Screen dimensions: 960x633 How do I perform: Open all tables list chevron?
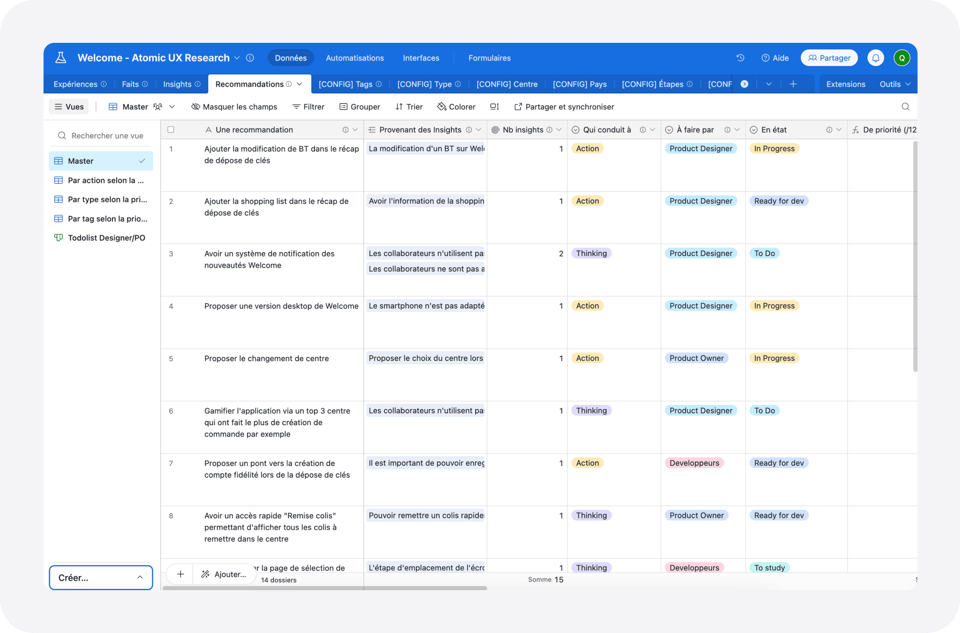[x=769, y=84]
